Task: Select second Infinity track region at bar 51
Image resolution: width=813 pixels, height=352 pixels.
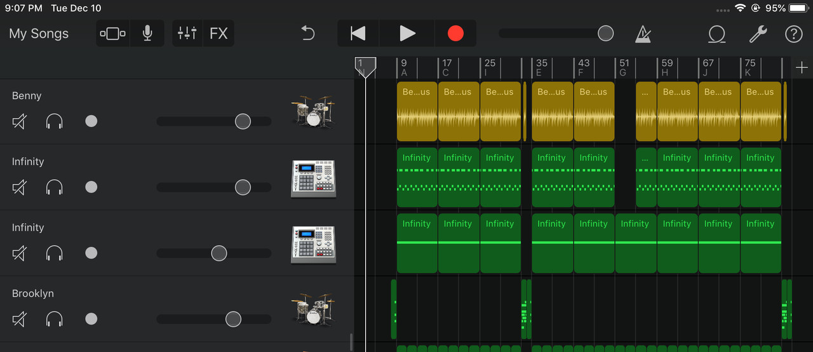Action: [x=636, y=243]
